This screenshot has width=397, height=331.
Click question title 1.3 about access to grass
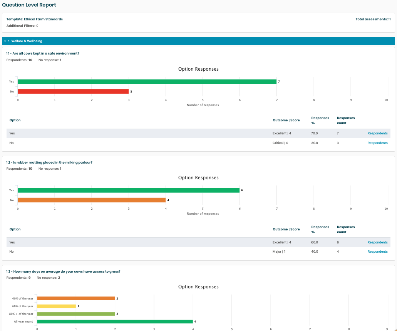tap(64, 271)
